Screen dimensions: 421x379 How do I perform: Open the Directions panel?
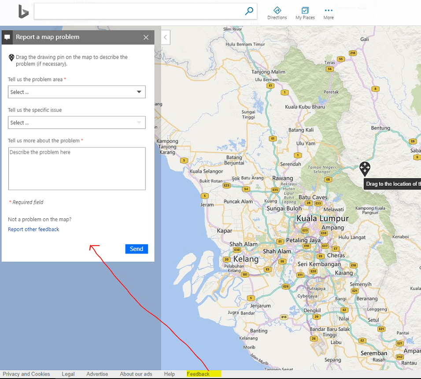point(277,11)
